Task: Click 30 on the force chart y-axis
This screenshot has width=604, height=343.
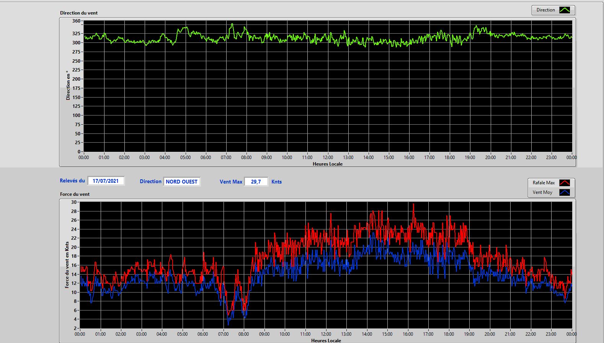Action: [74, 202]
